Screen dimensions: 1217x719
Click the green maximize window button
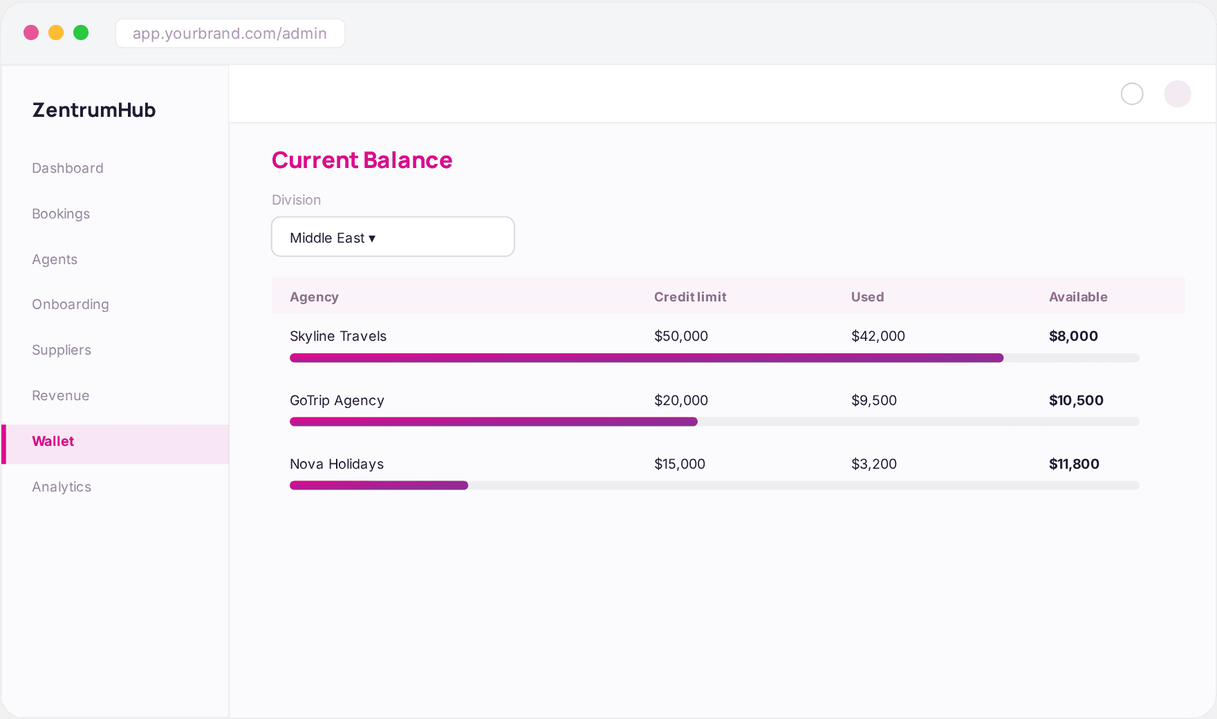click(81, 32)
